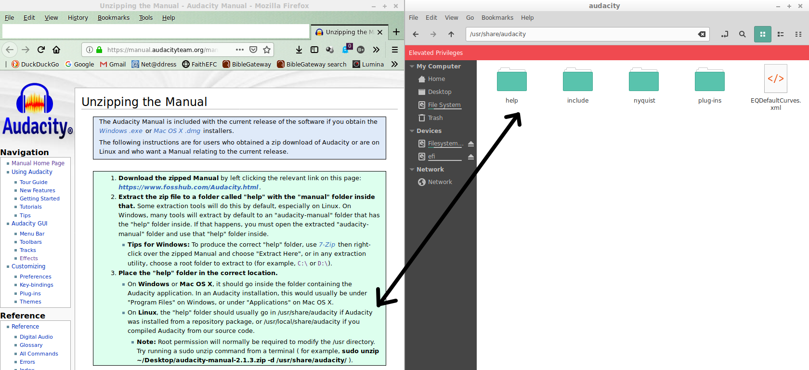Open Desktop in the file manager sidebar
Screen dimensions: 809x370
click(441, 92)
